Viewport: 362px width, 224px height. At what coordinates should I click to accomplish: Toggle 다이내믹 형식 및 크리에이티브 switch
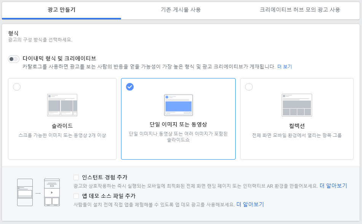point(14,59)
